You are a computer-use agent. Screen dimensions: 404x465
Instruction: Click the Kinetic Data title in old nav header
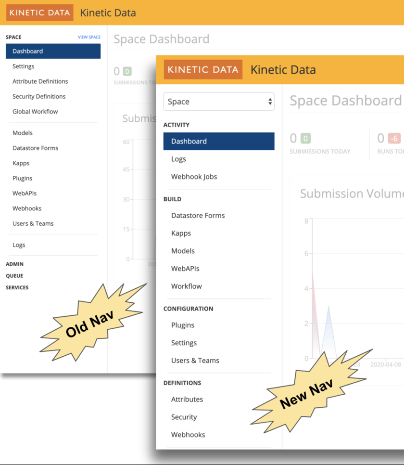108,13
